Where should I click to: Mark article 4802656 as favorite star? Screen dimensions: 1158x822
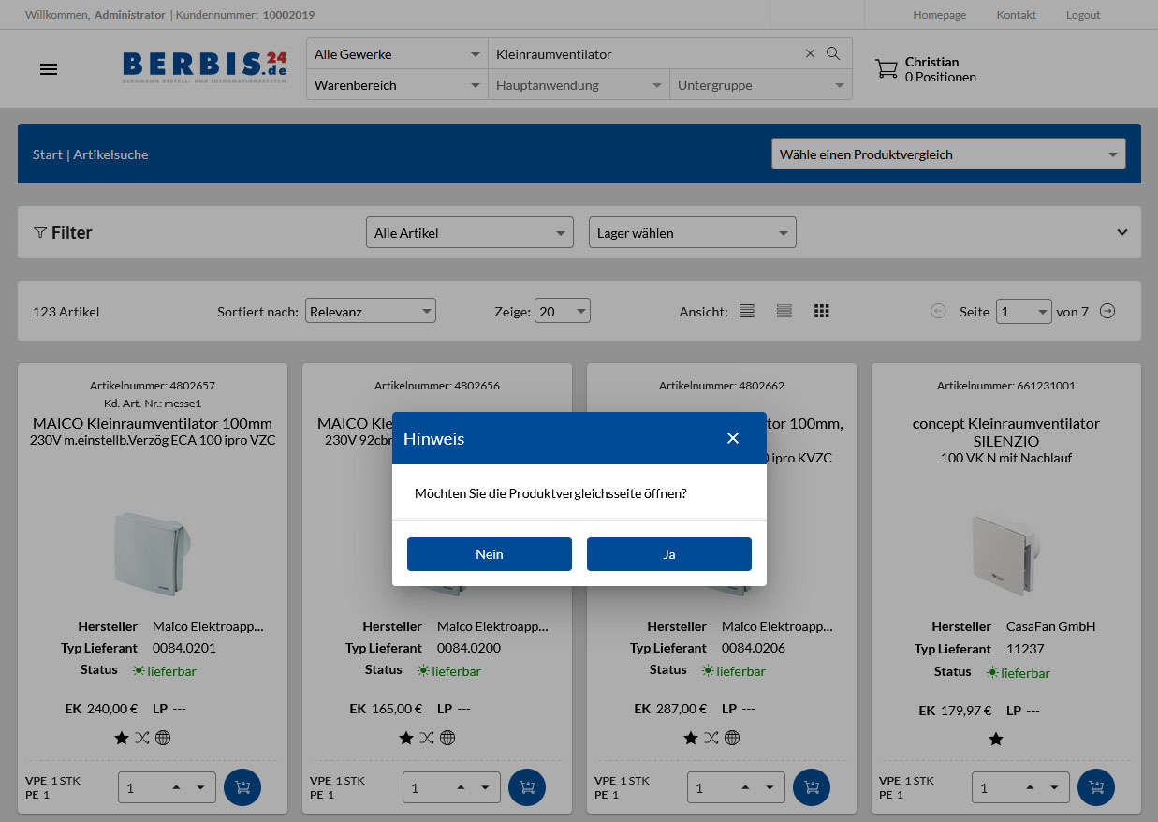pos(405,738)
